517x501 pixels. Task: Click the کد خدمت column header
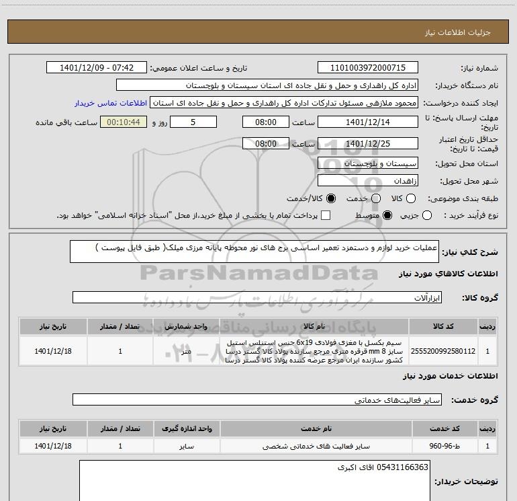click(444, 428)
